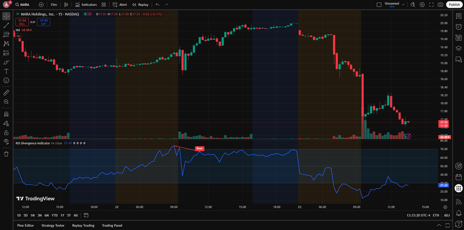The image size is (464, 230).
Task: Select the trend line drawing tool
Action: pyautogui.click(x=6, y=25)
